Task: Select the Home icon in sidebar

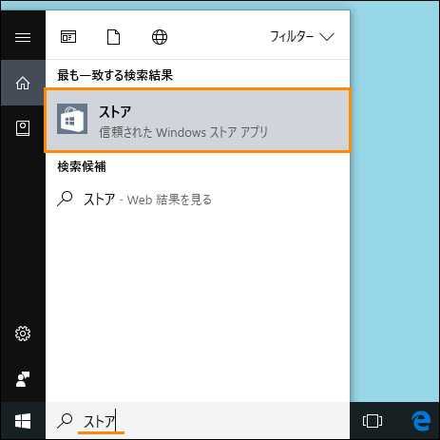Action: pos(23,83)
